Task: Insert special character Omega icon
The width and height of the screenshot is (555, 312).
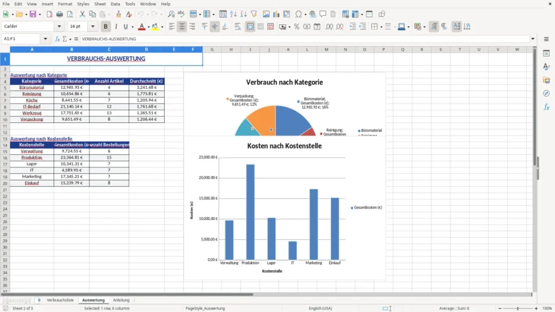Action: tap(299, 14)
